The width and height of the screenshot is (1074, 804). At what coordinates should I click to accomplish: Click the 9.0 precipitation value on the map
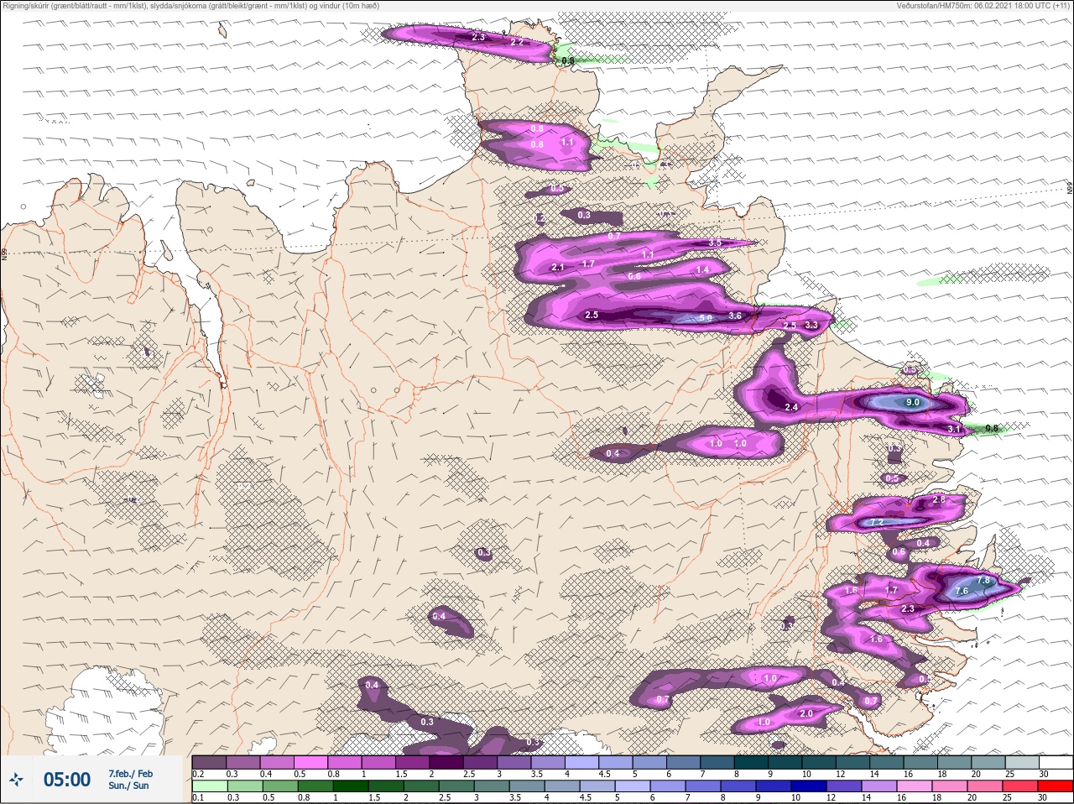(x=913, y=402)
